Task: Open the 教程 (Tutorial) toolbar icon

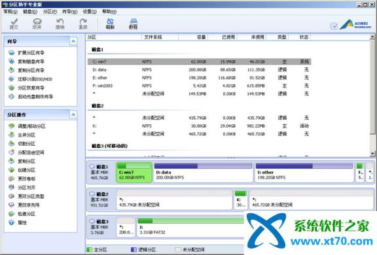Action: (134, 24)
